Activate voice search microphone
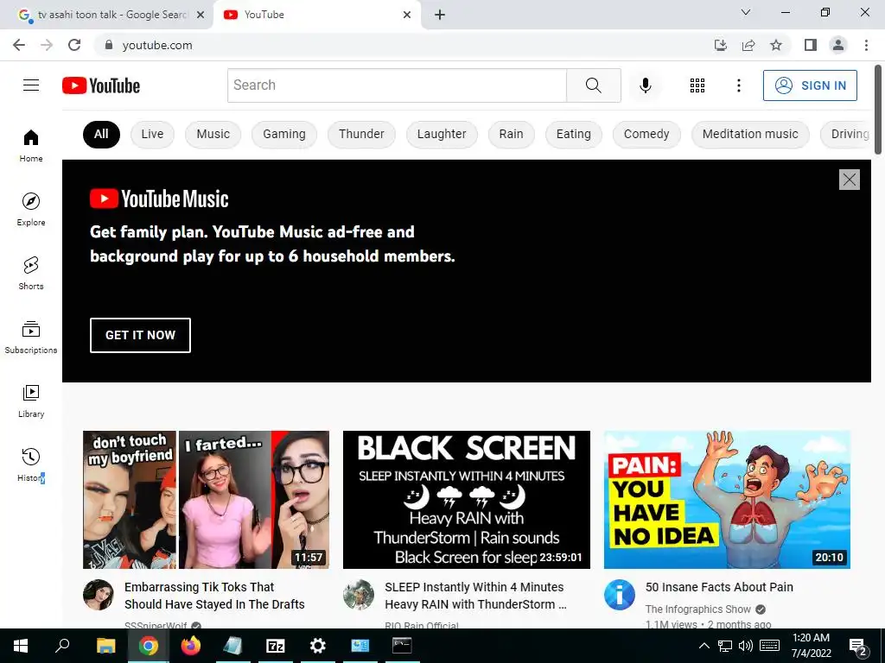 pos(645,85)
